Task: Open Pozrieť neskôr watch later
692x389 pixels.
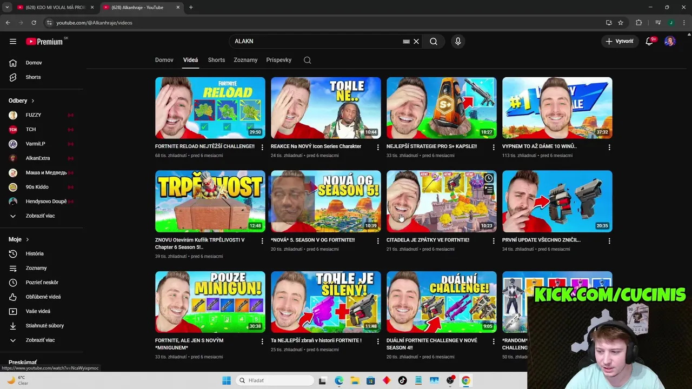Action: pyautogui.click(x=41, y=283)
